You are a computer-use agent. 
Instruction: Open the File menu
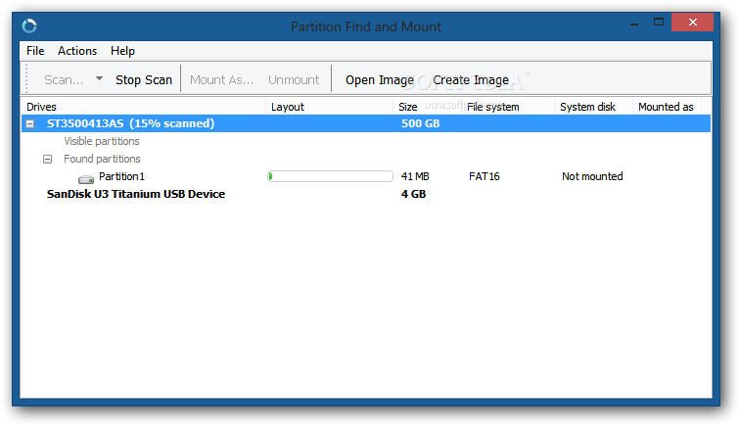[x=35, y=51]
